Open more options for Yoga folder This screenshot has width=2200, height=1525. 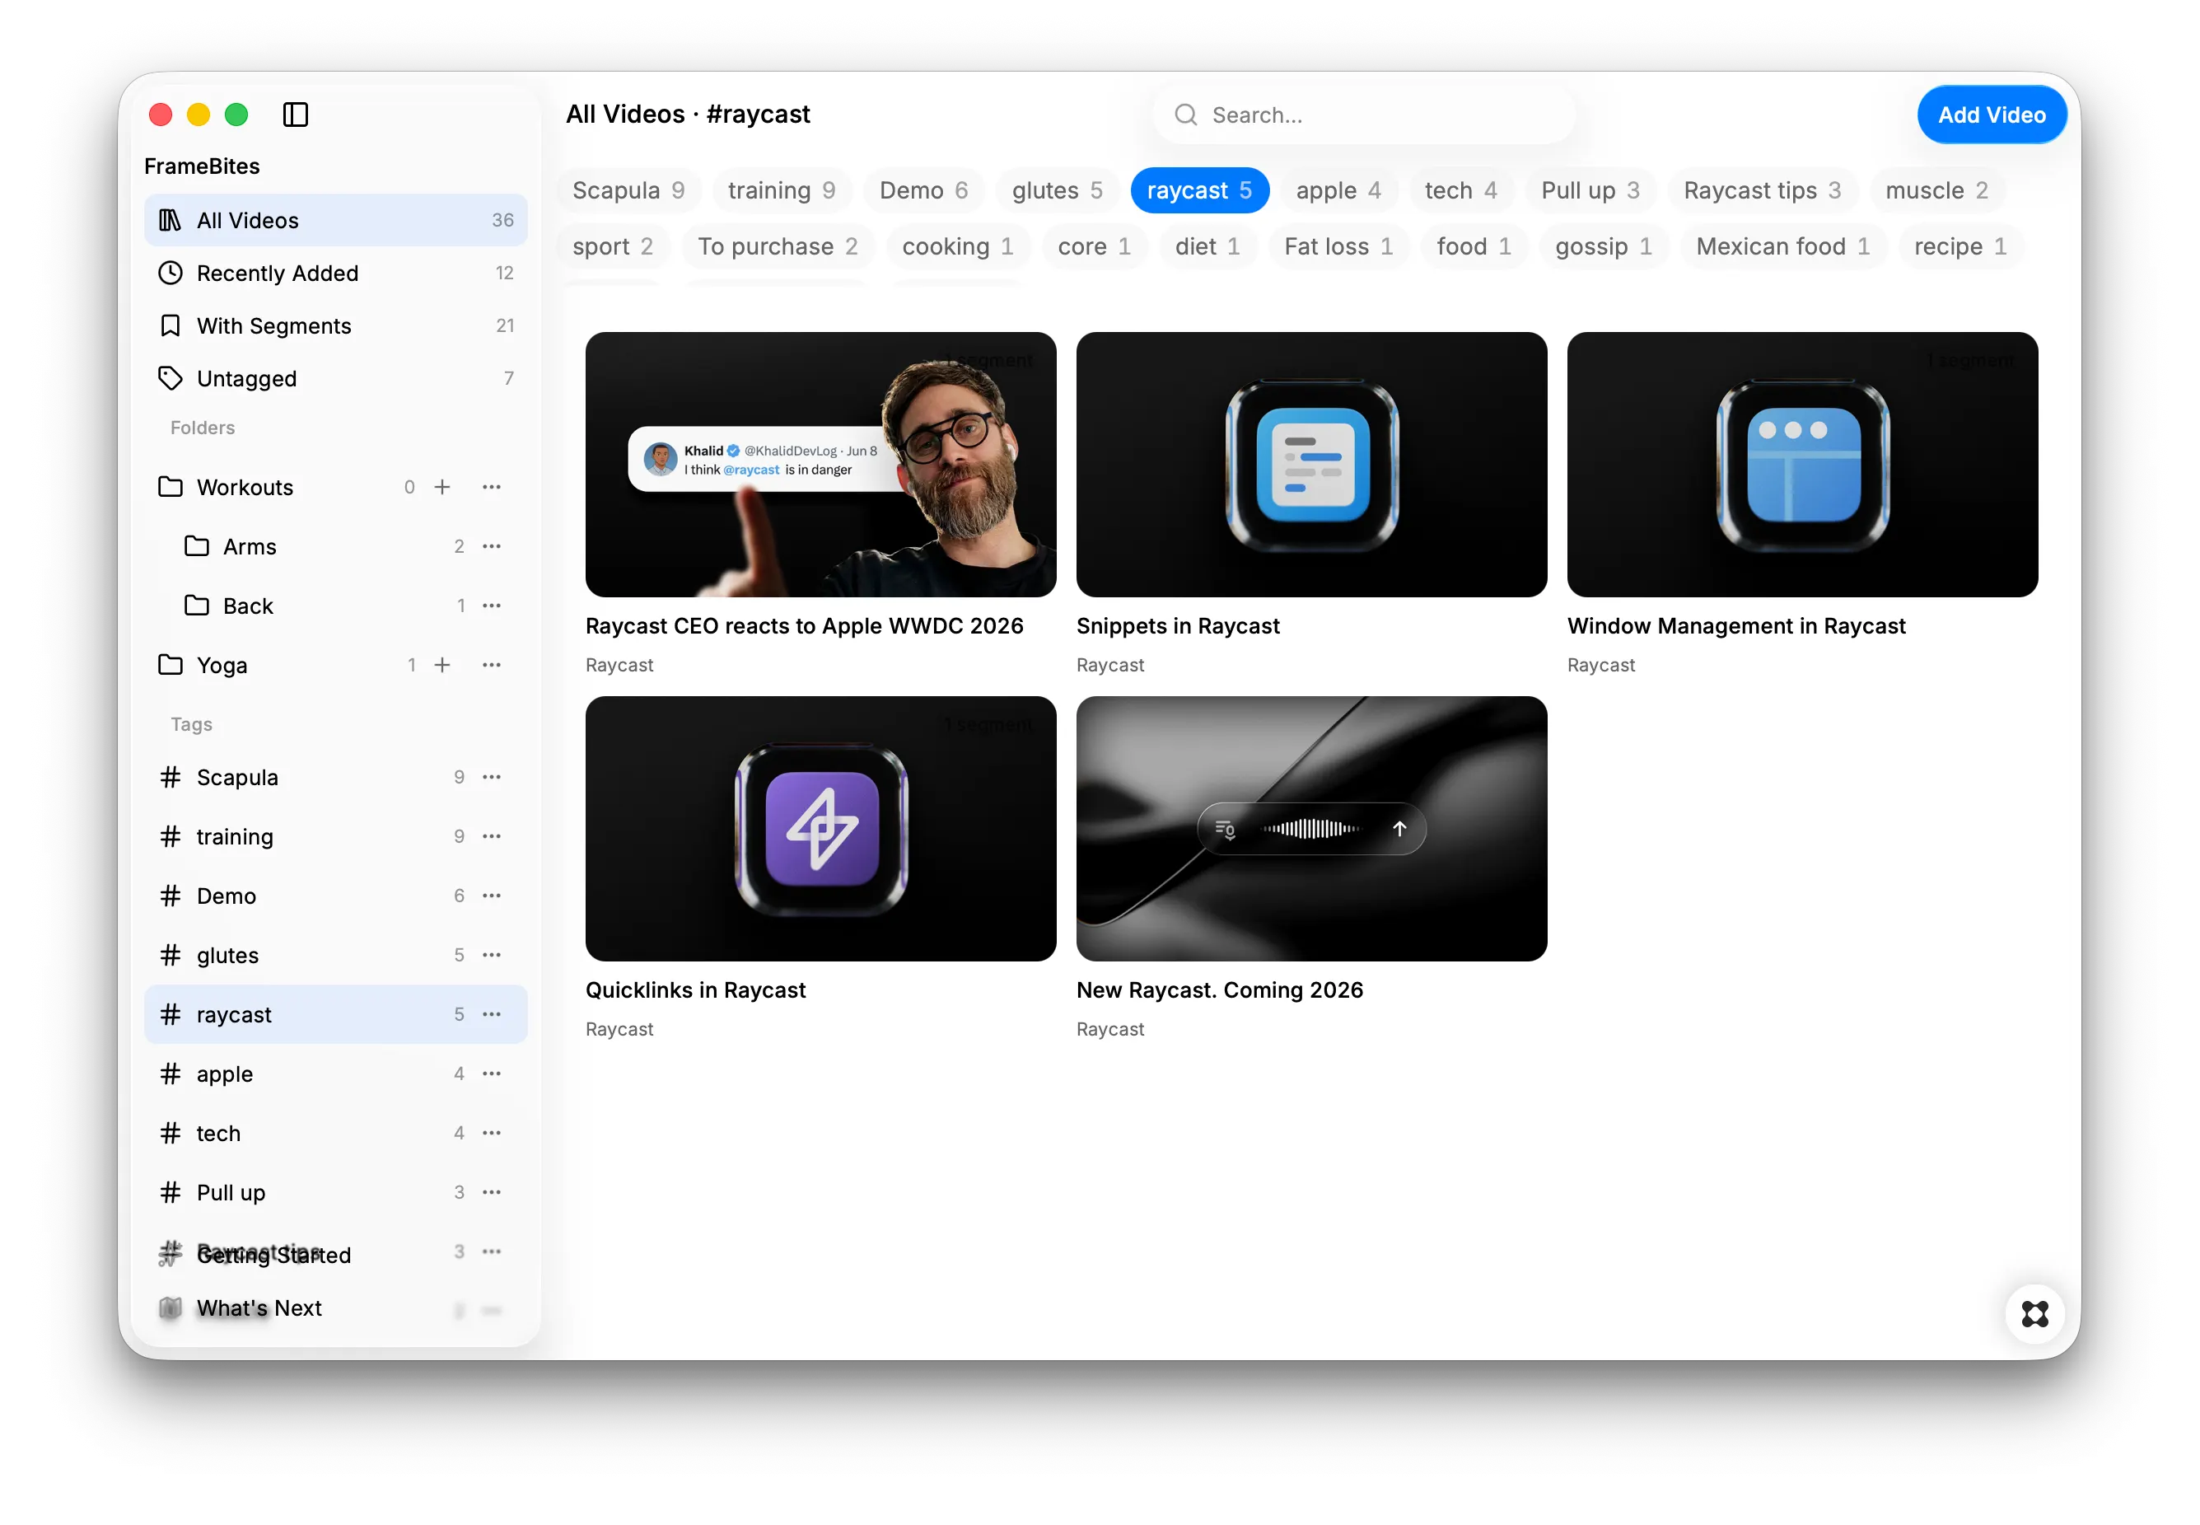coord(492,665)
